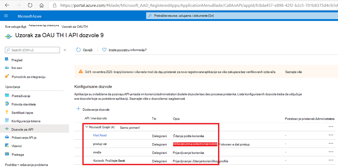Click the browser forward arrow

click(x=19, y=5)
